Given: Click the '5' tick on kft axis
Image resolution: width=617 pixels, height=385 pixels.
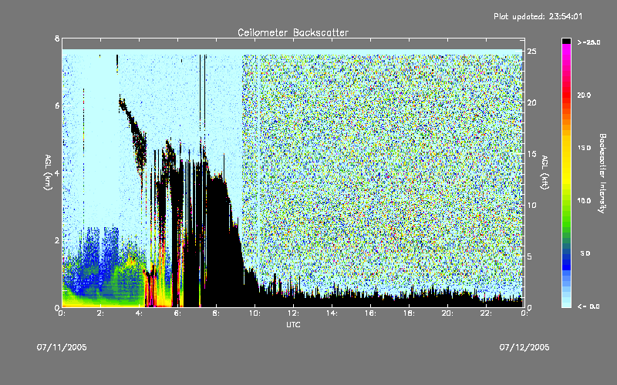Looking at the screenshot, I should pos(530,256).
